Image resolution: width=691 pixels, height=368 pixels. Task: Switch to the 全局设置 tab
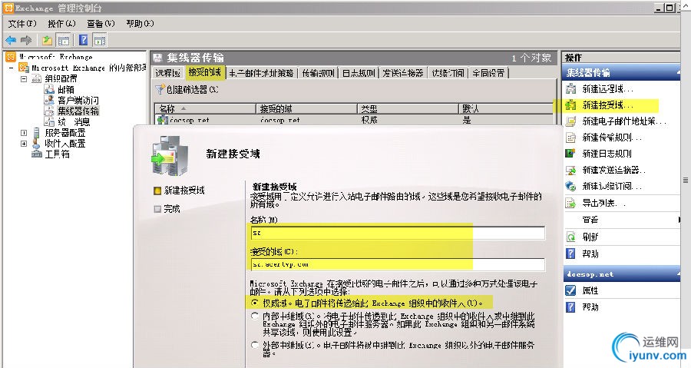488,73
